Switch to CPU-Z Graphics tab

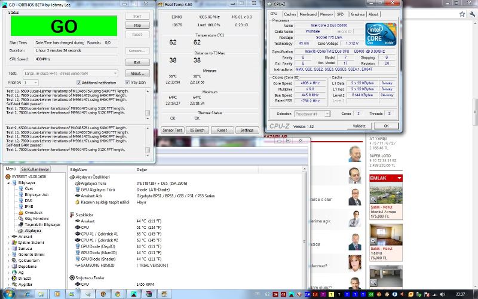(x=357, y=14)
